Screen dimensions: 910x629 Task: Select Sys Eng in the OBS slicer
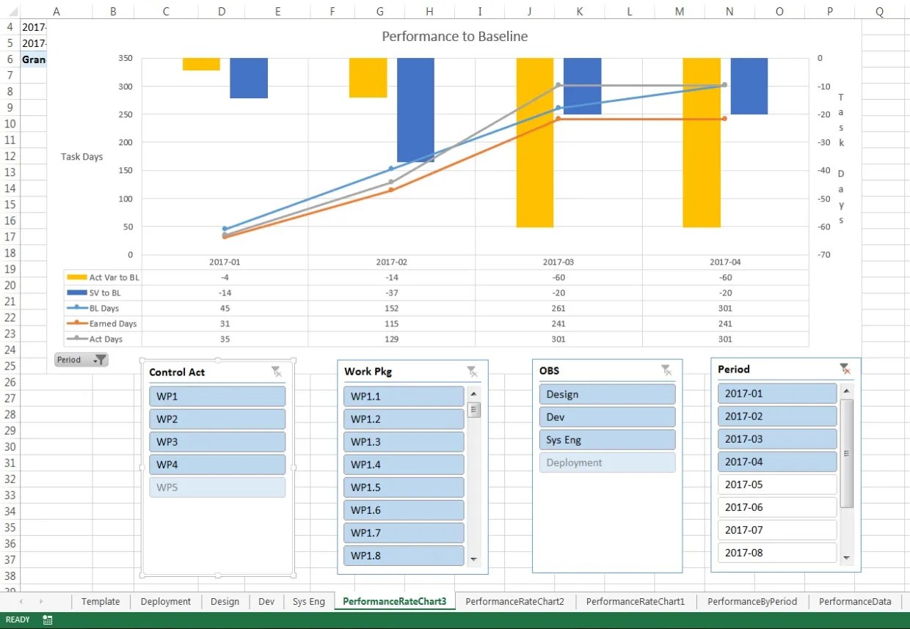pos(607,439)
